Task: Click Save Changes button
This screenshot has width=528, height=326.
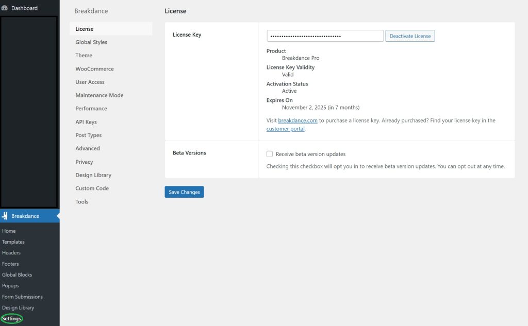Action: [x=184, y=192]
